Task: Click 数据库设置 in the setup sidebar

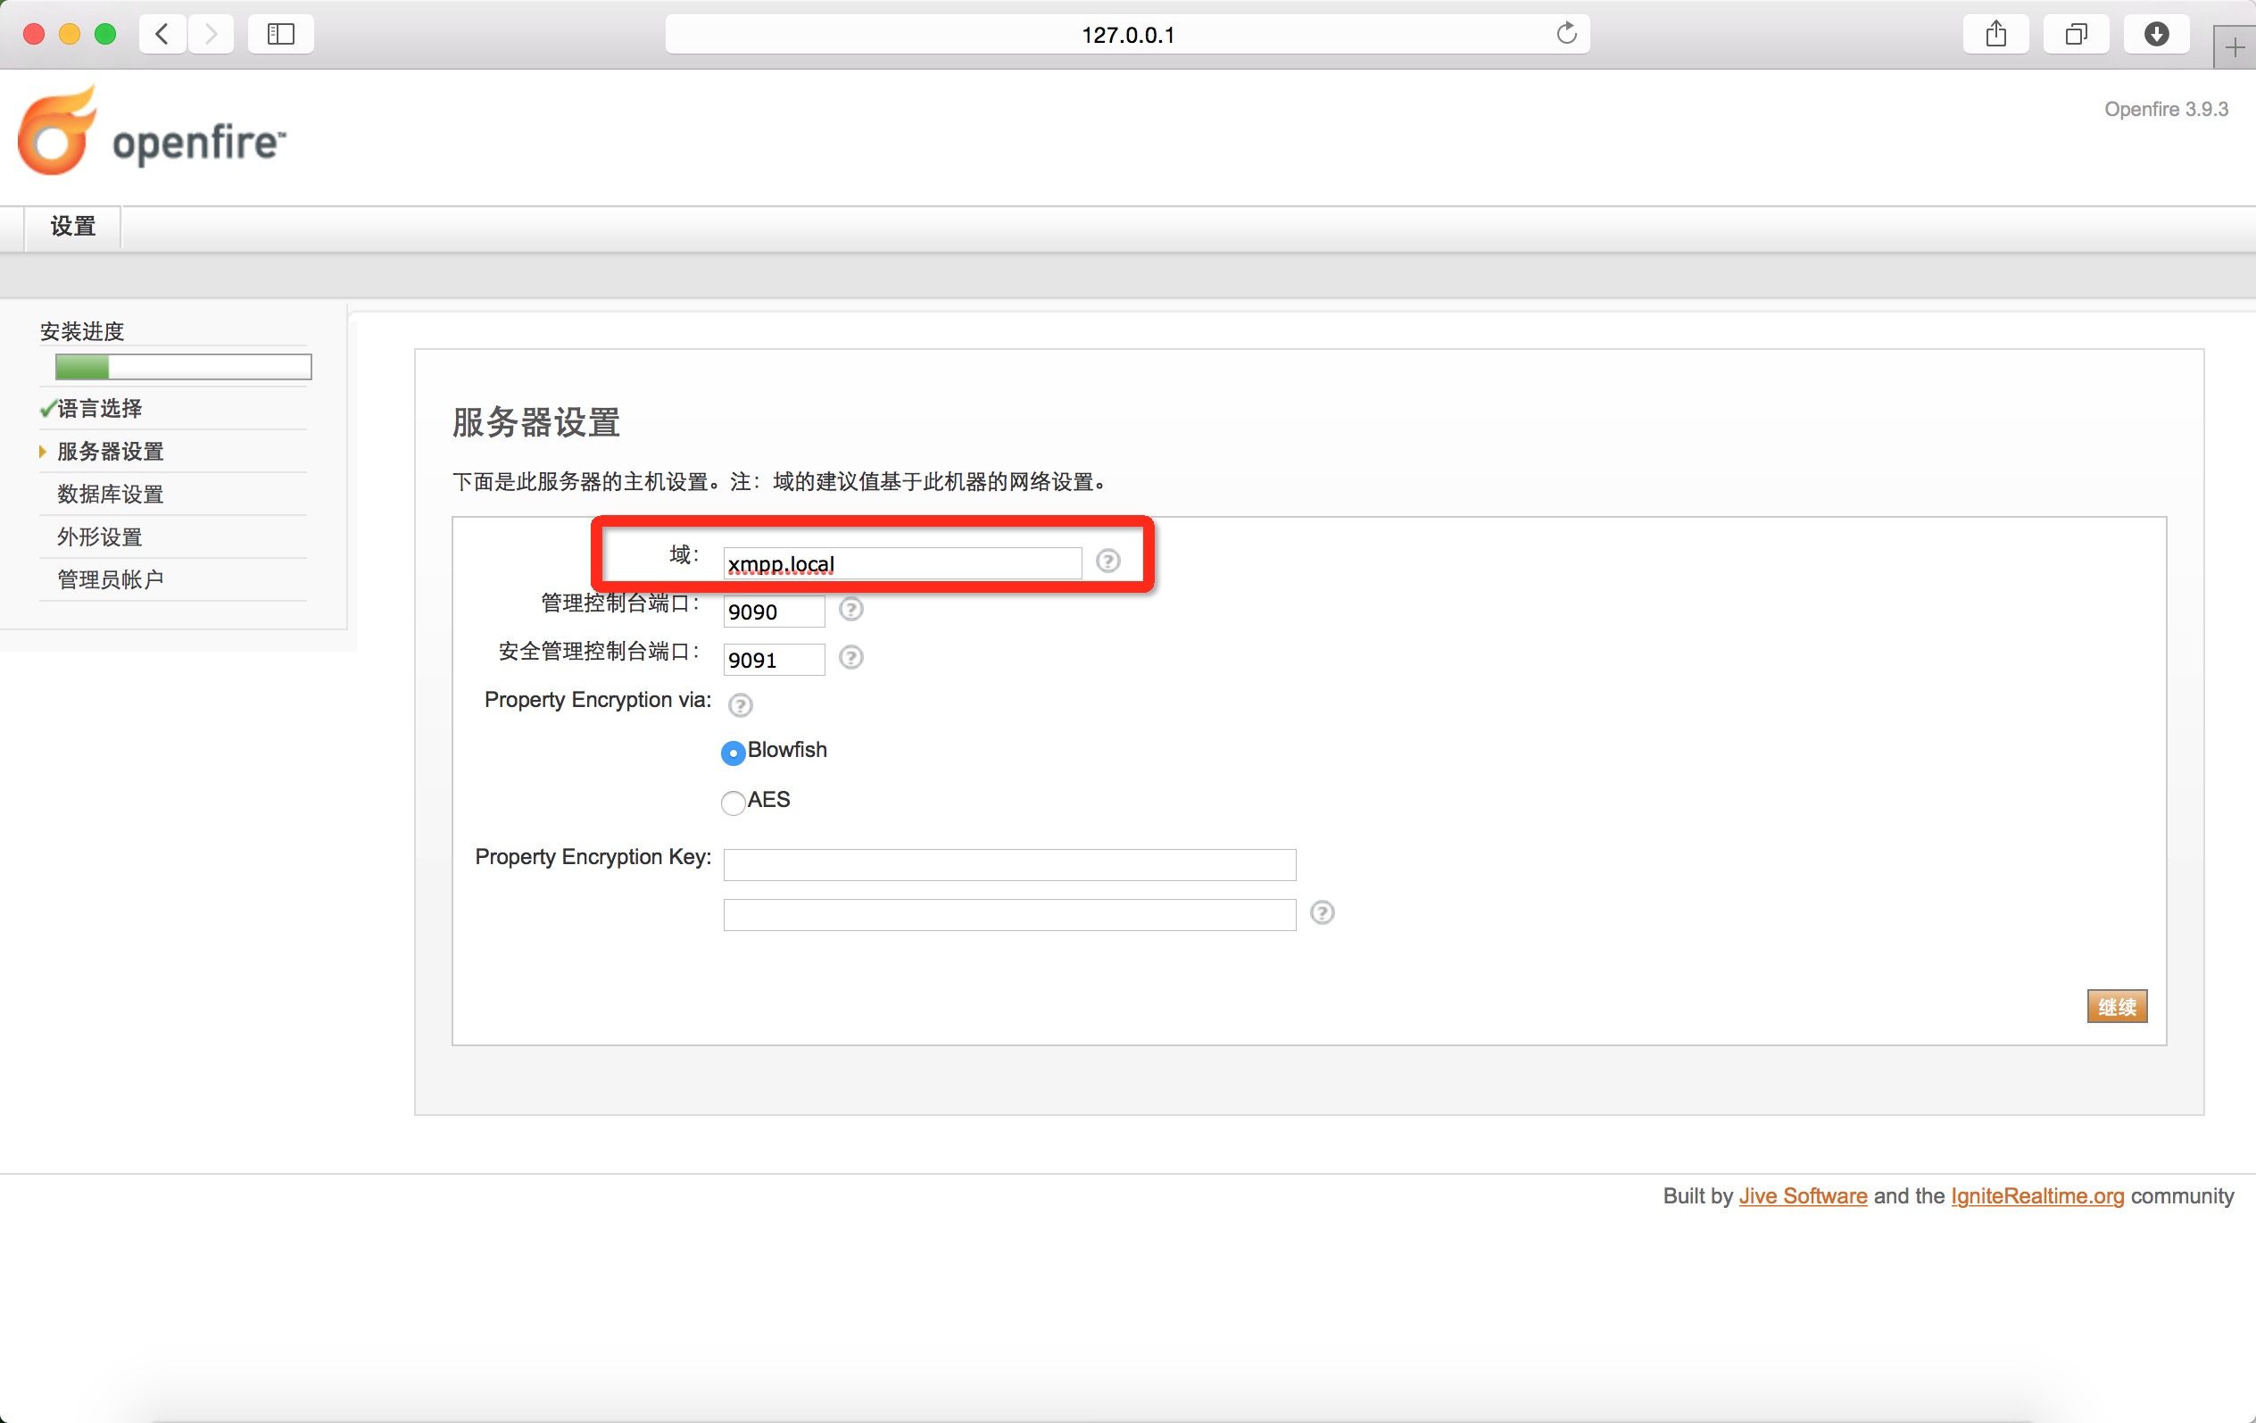Action: coord(111,494)
